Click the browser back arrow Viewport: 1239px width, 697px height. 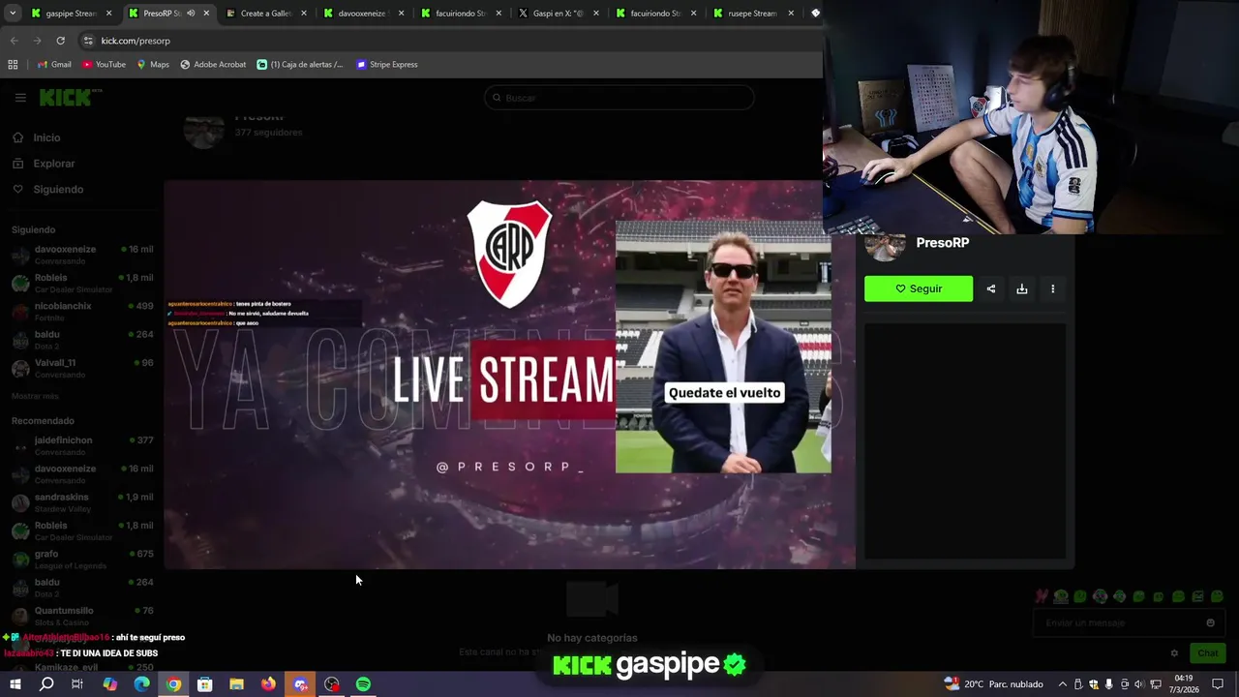pyautogui.click(x=15, y=41)
